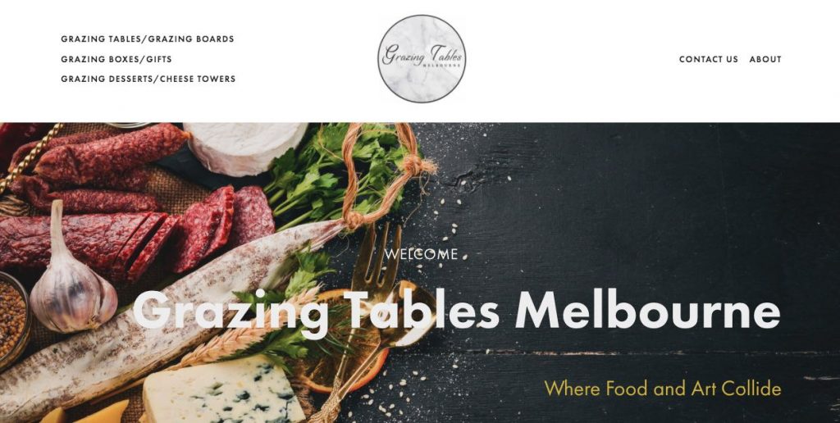Click the WELCOME text on the banner

(x=421, y=254)
